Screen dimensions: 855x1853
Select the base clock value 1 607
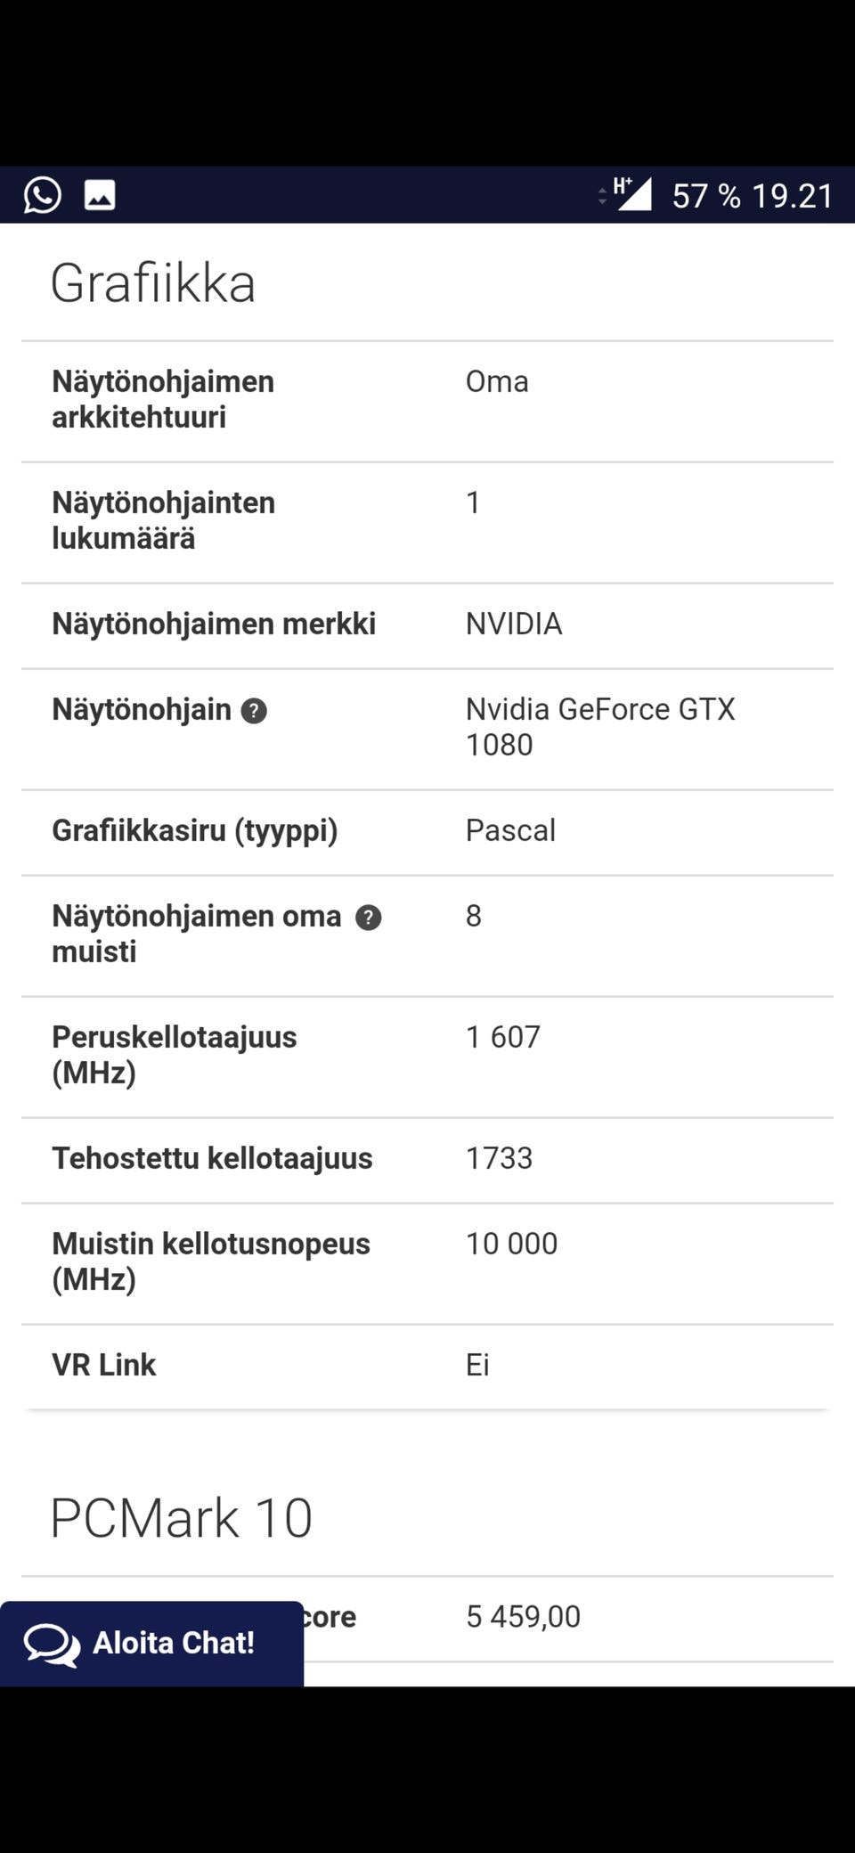point(502,1037)
